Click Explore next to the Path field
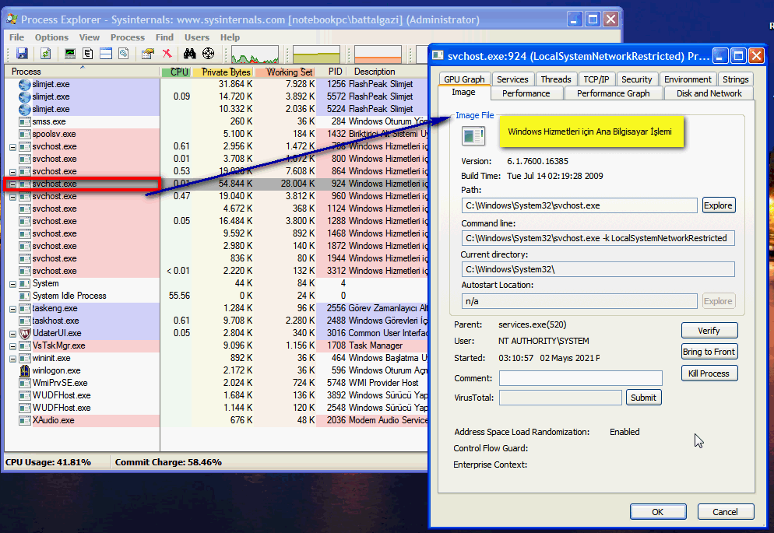 718,205
